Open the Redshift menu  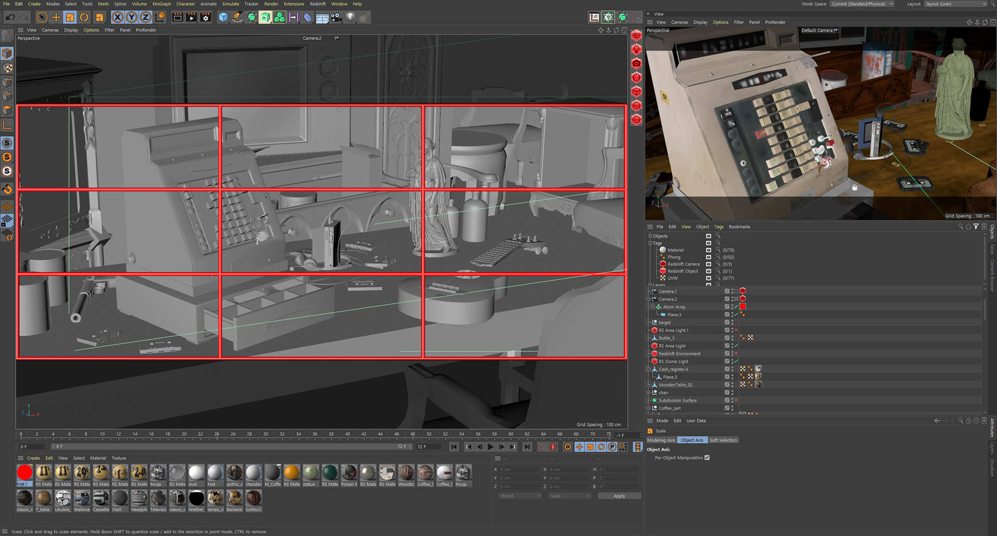tap(318, 4)
